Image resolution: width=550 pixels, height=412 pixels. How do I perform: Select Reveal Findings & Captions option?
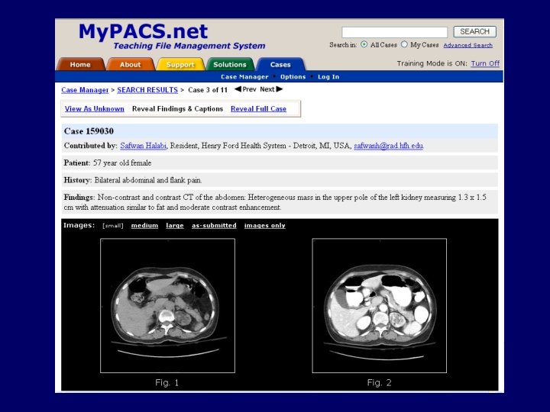pos(177,108)
